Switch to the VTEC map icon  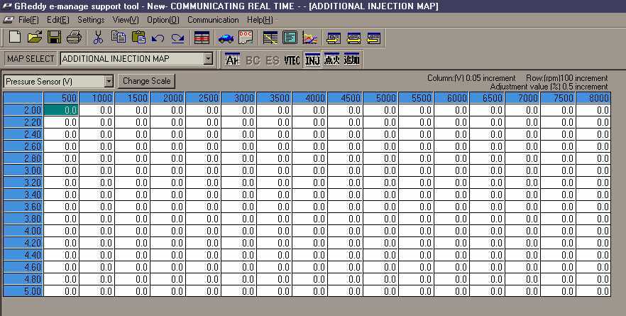click(x=292, y=60)
